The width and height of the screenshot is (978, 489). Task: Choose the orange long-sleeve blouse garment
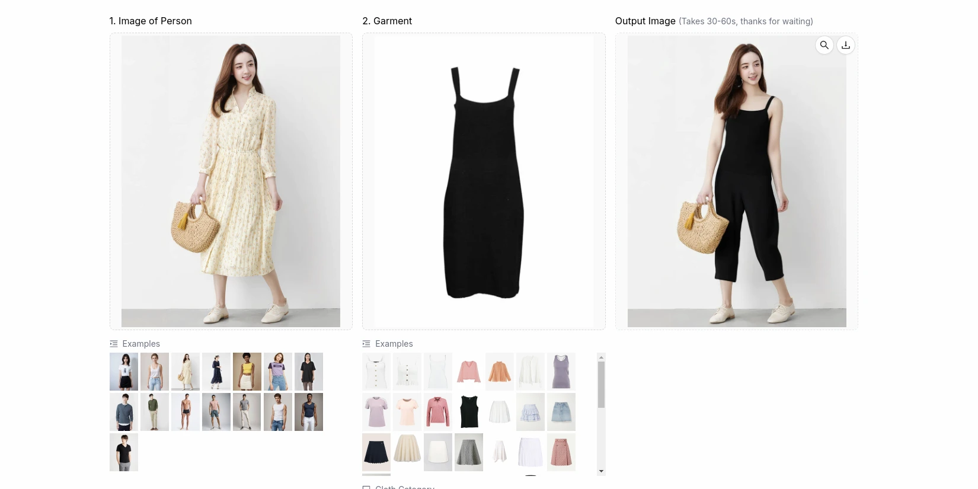pos(500,372)
